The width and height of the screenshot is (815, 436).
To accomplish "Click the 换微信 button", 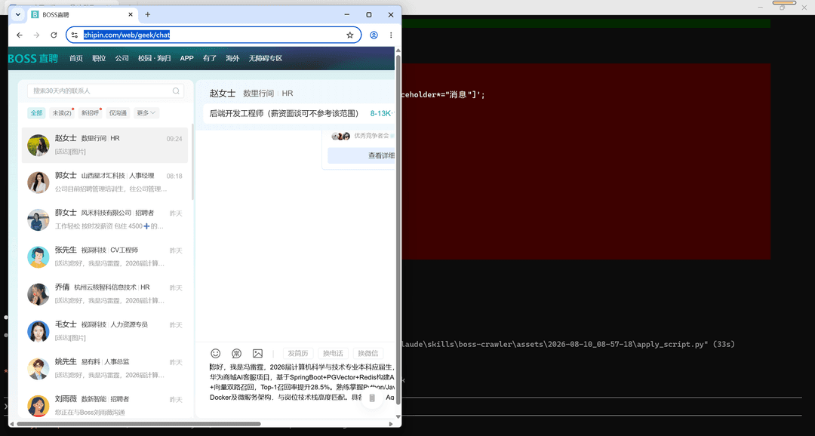I will tap(368, 353).
